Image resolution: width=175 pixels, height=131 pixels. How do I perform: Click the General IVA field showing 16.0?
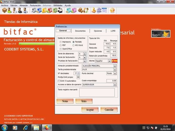[107, 44]
